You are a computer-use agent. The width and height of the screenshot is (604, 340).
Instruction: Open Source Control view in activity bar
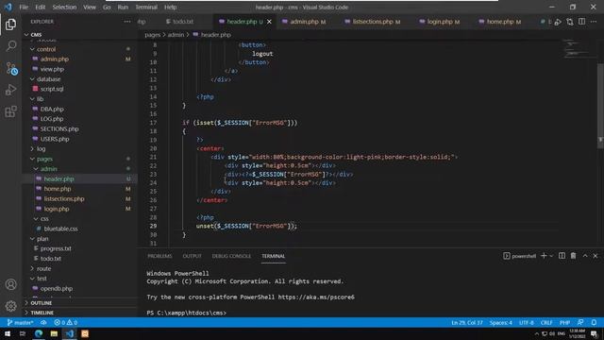click(x=10, y=68)
